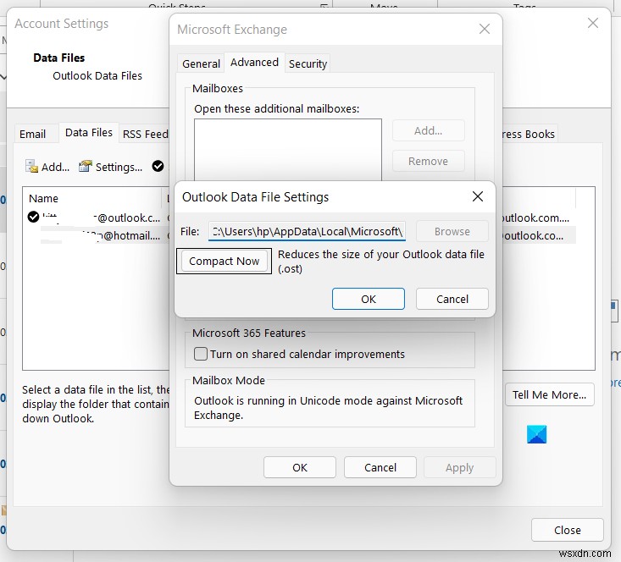Click the Remove mailbox button
621x562 pixels.
coord(428,161)
